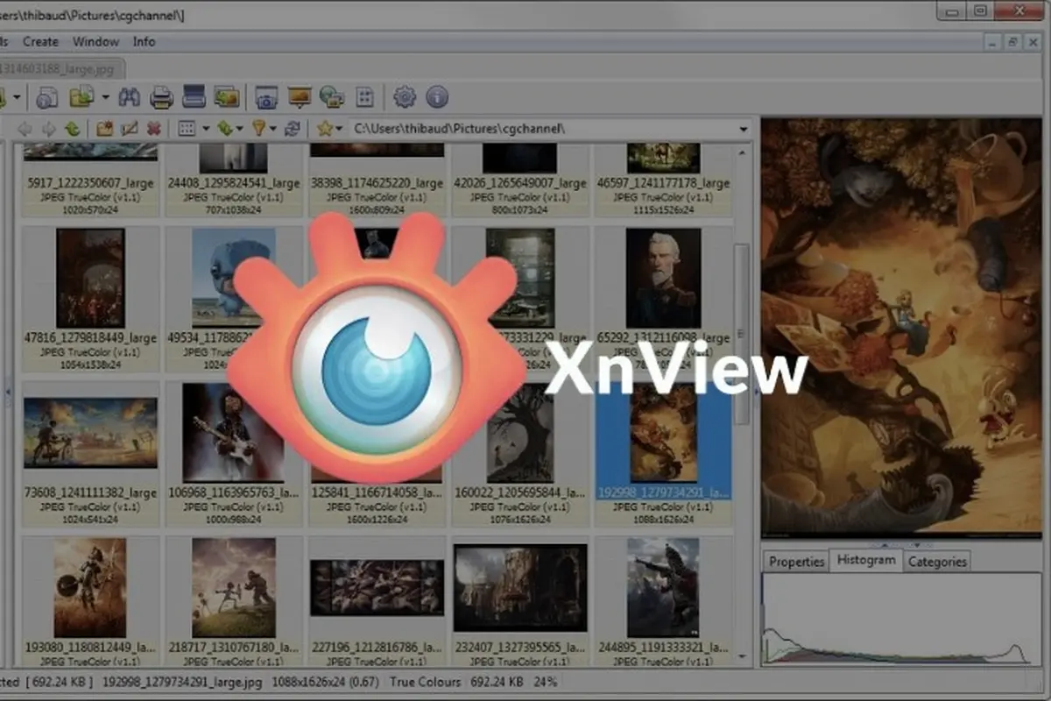Open the filter funnel dropdown
This screenshot has width=1051, height=701.
[272, 128]
